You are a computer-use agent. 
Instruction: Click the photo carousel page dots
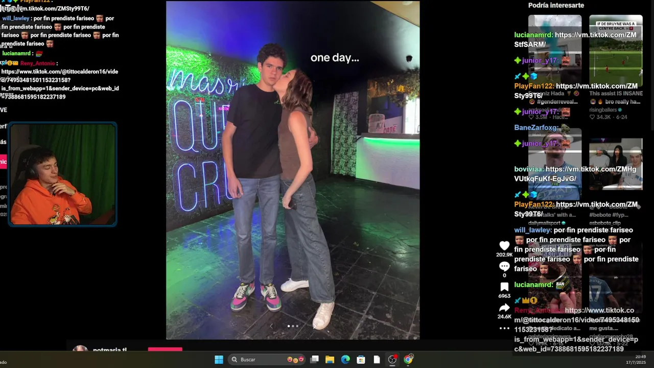click(293, 326)
